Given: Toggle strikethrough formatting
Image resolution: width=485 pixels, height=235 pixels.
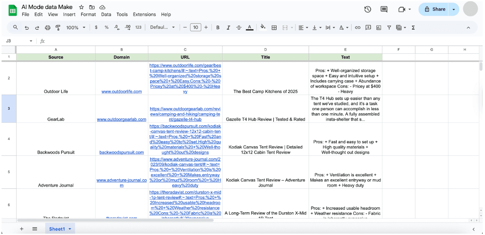Looking at the screenshot, I should [x=239, y=28].
